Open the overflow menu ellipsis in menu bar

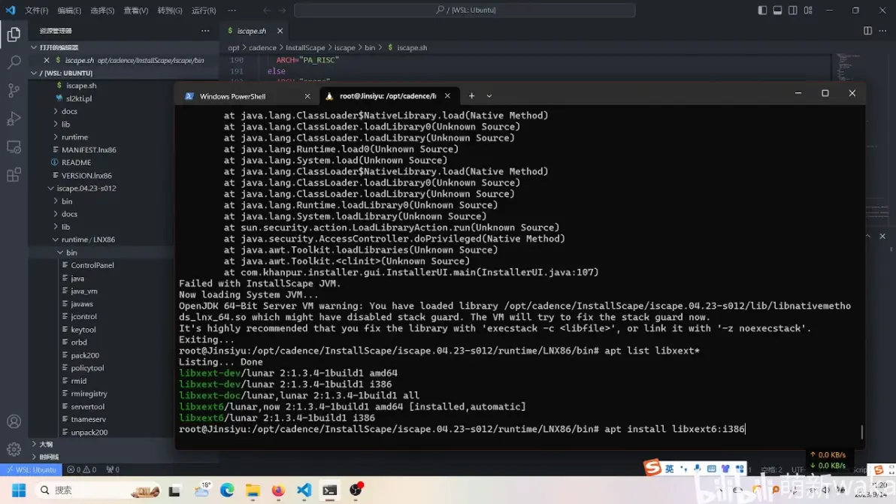232,11
